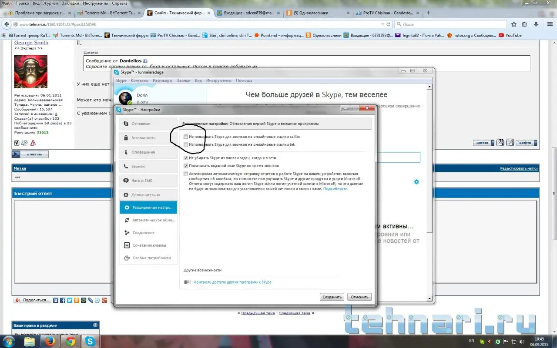Open 'Сочетания клавиш' in the Skype settings sidebar
Image resolution: width=557 pixels, height=348 pixels.
[148, 245]
